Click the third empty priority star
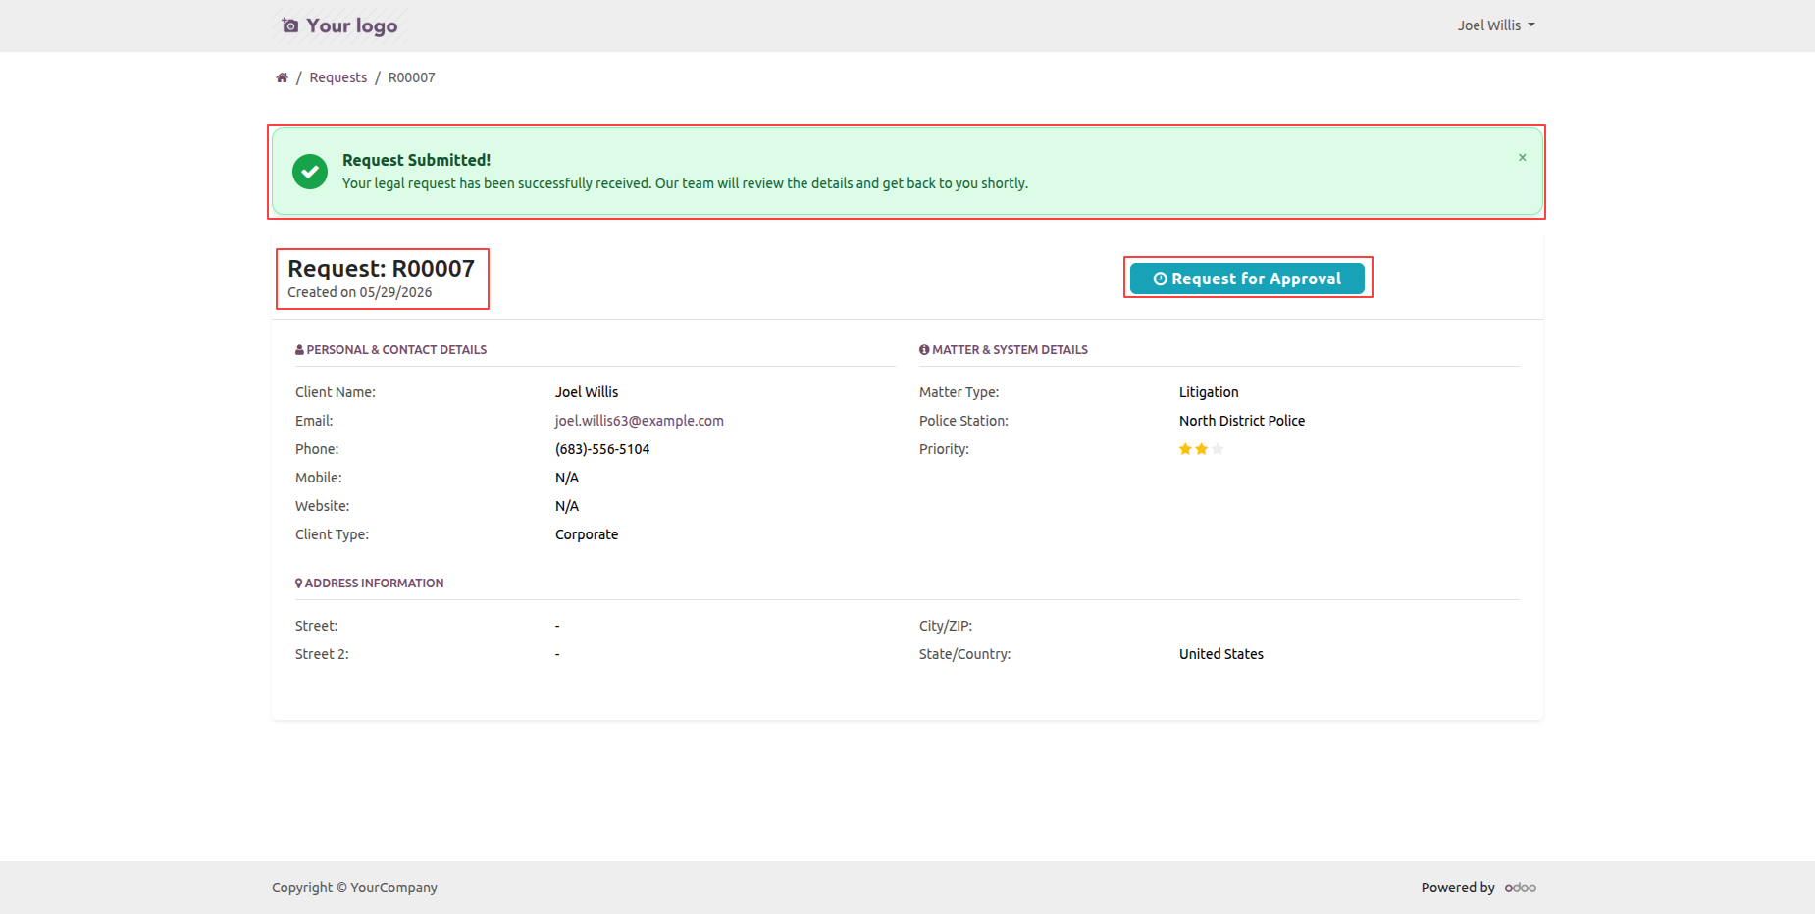Viewport: 1815px width, 914px height. (1218, 449)
